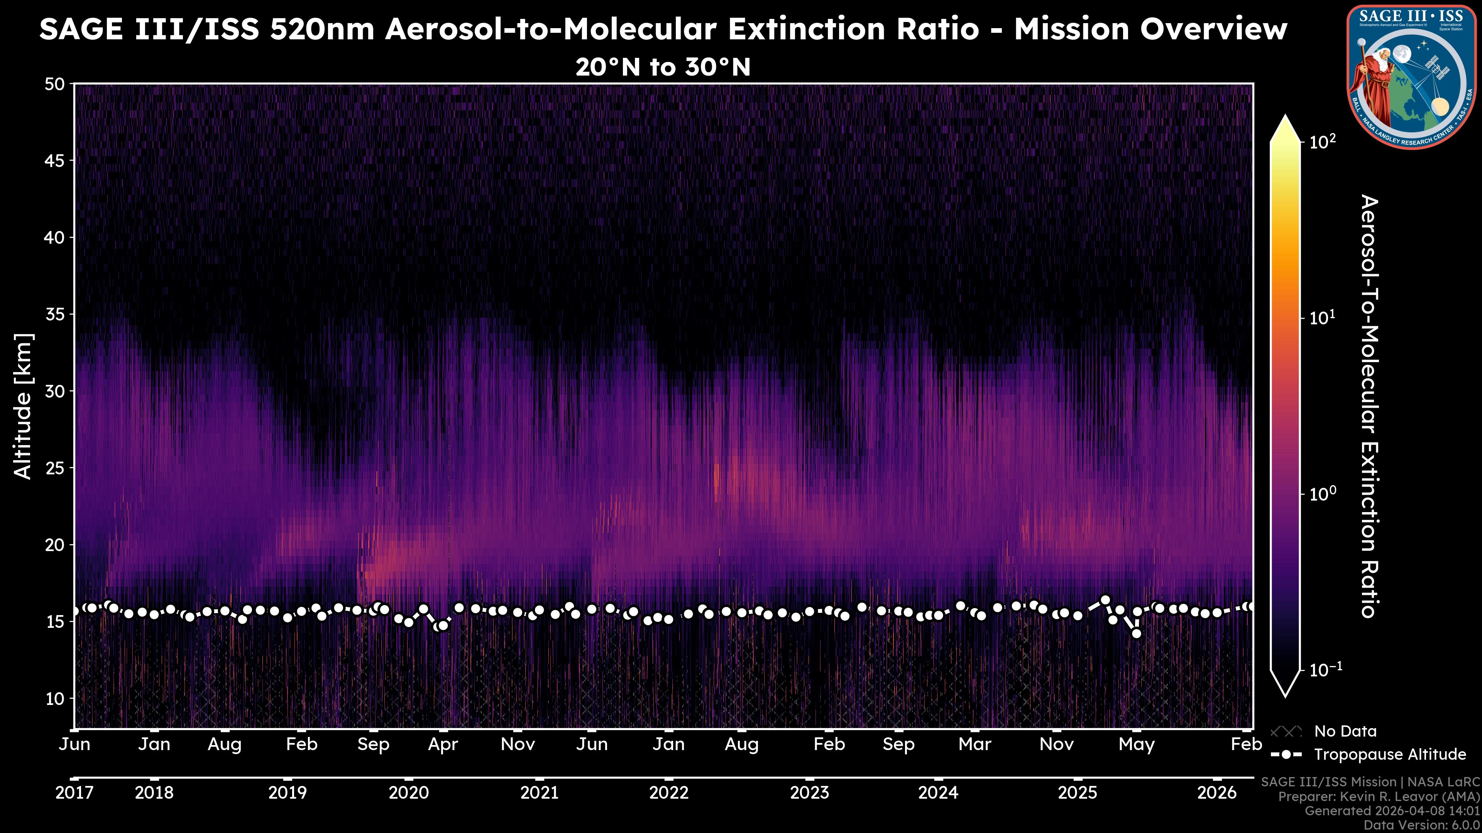Click the SAGE III ISS mission logo
The height and width of the screenshot is (833, 1482).
[1412, 77]
